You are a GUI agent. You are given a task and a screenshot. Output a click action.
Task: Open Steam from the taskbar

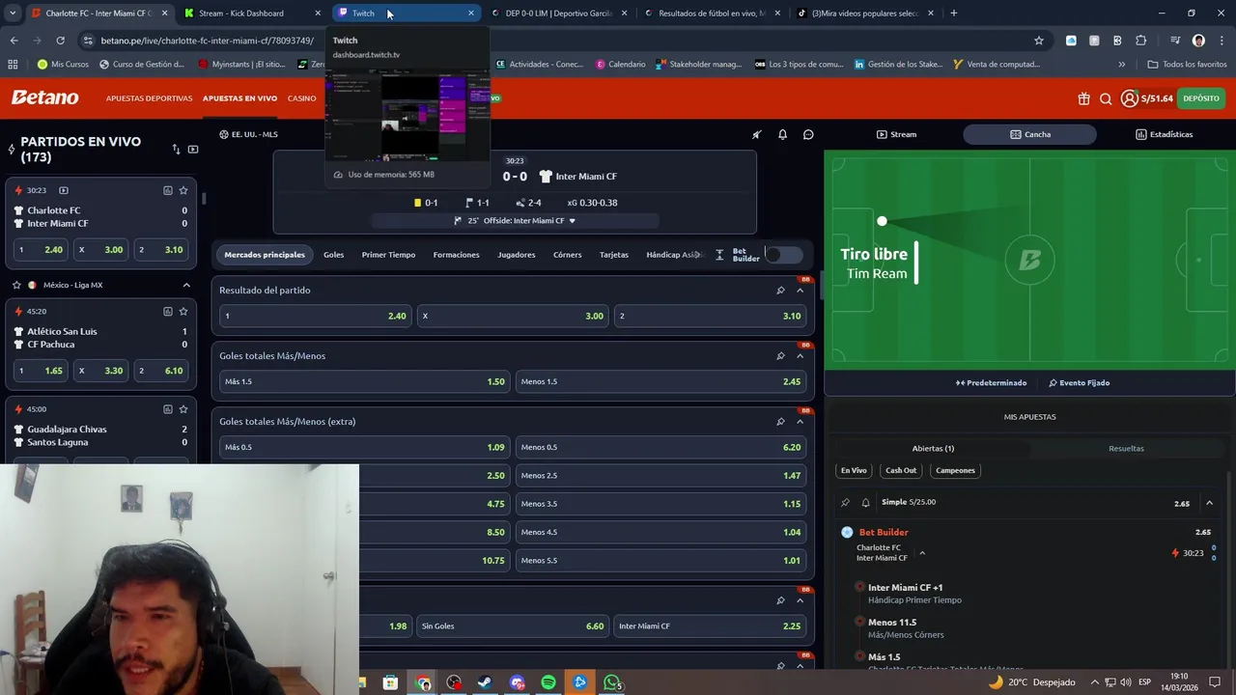coord(485,682)
